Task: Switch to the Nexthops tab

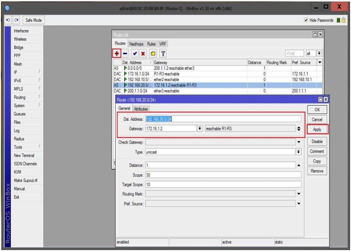Action: coord(136,44)
